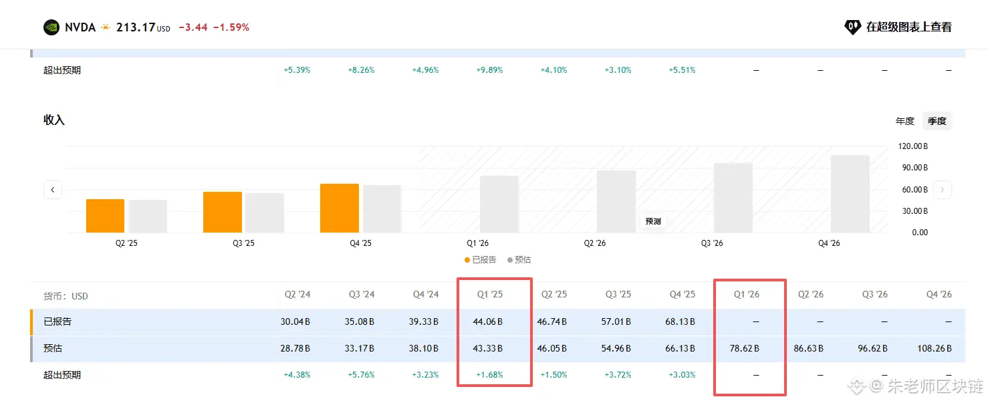The height and width of the screenshot is (403, 988).
Task: Click estimate value 43.33 B
Action: [487, 349]
